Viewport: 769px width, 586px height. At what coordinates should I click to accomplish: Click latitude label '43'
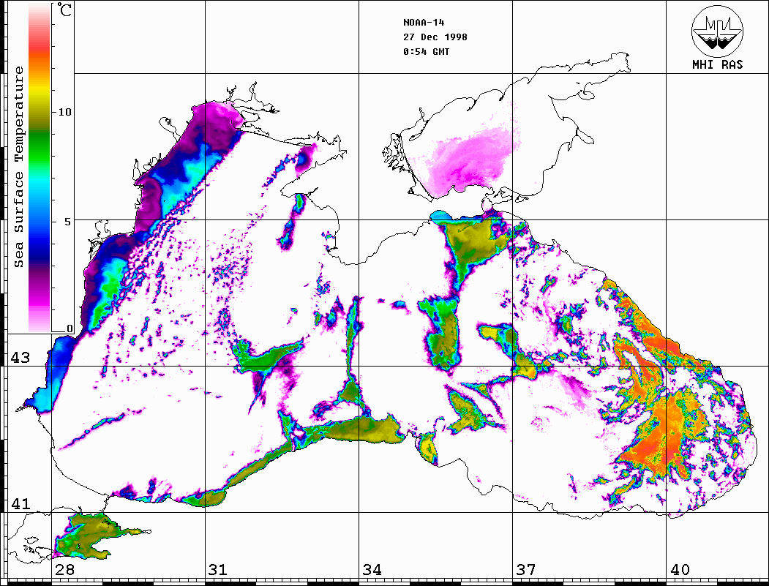(x=20, y=358)
